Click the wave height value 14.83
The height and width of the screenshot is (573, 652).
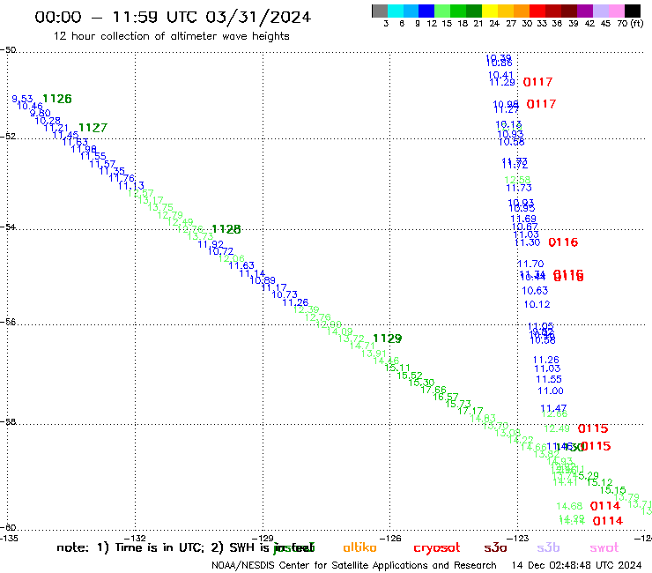tap(483, 418)
